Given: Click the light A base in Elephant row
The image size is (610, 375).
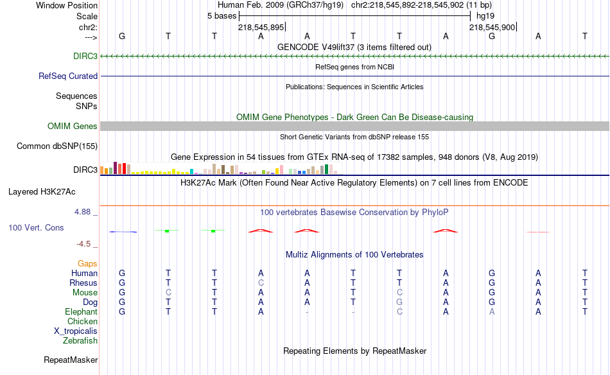Looking at the screenshot, I should tap(492, 311).
